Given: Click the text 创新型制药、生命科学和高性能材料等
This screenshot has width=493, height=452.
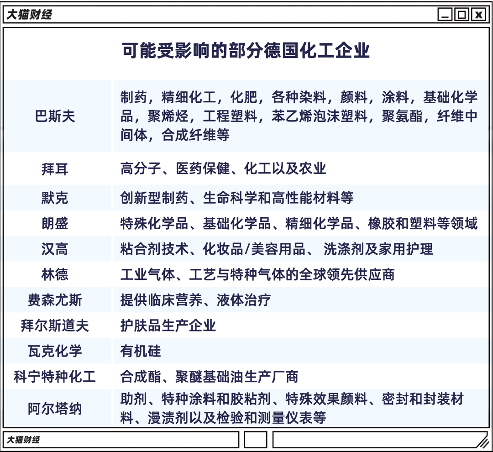Looking at the screenshot, I should click(x=237, y=198).
